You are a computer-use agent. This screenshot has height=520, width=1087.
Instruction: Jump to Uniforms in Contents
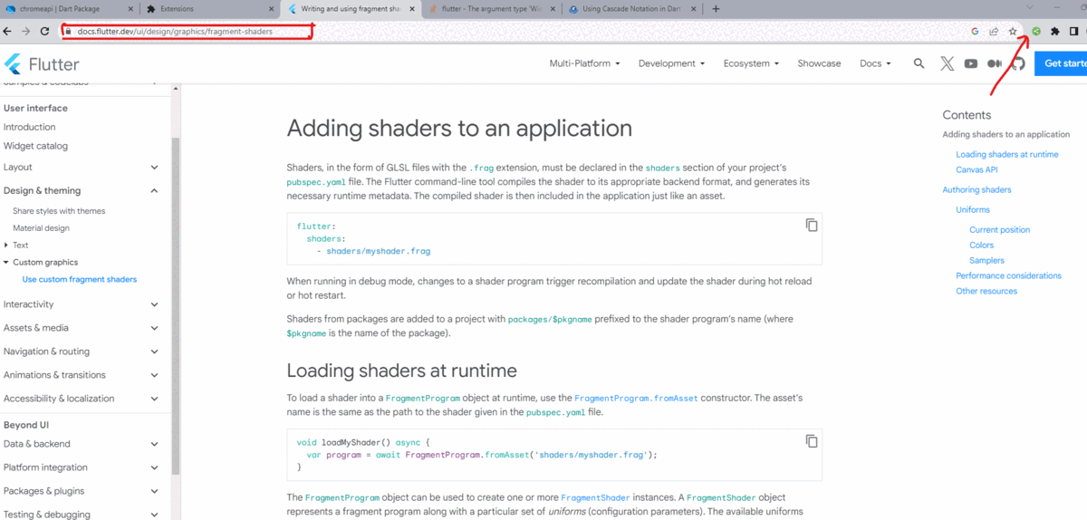point(973,209)
